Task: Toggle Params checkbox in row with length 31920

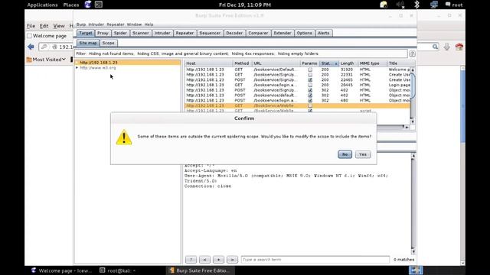Action: click(310, 70)
